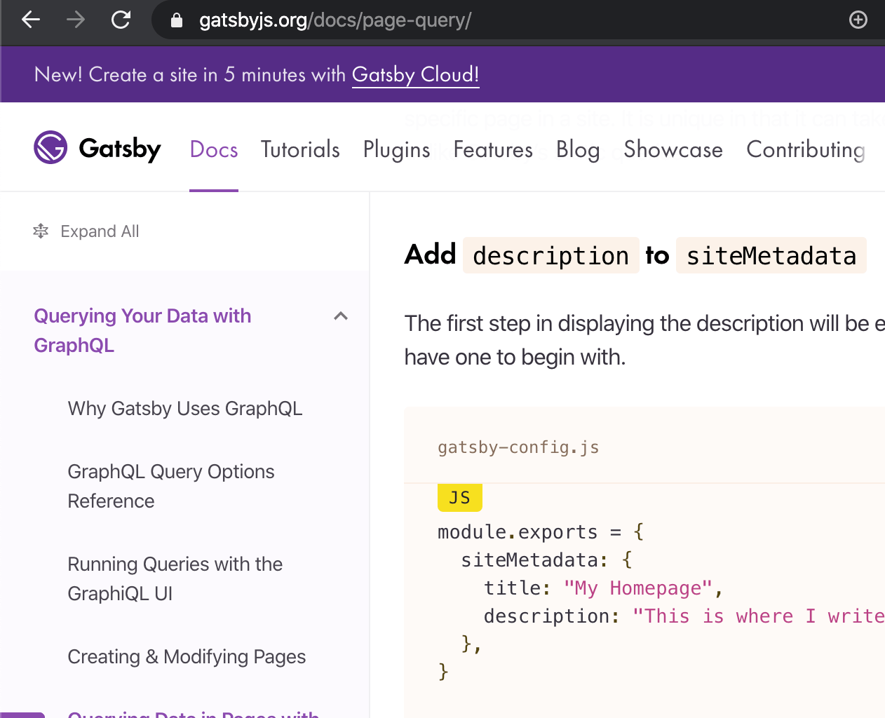
Task: Click the Gatsby logo icon
Action: [50, 147]
